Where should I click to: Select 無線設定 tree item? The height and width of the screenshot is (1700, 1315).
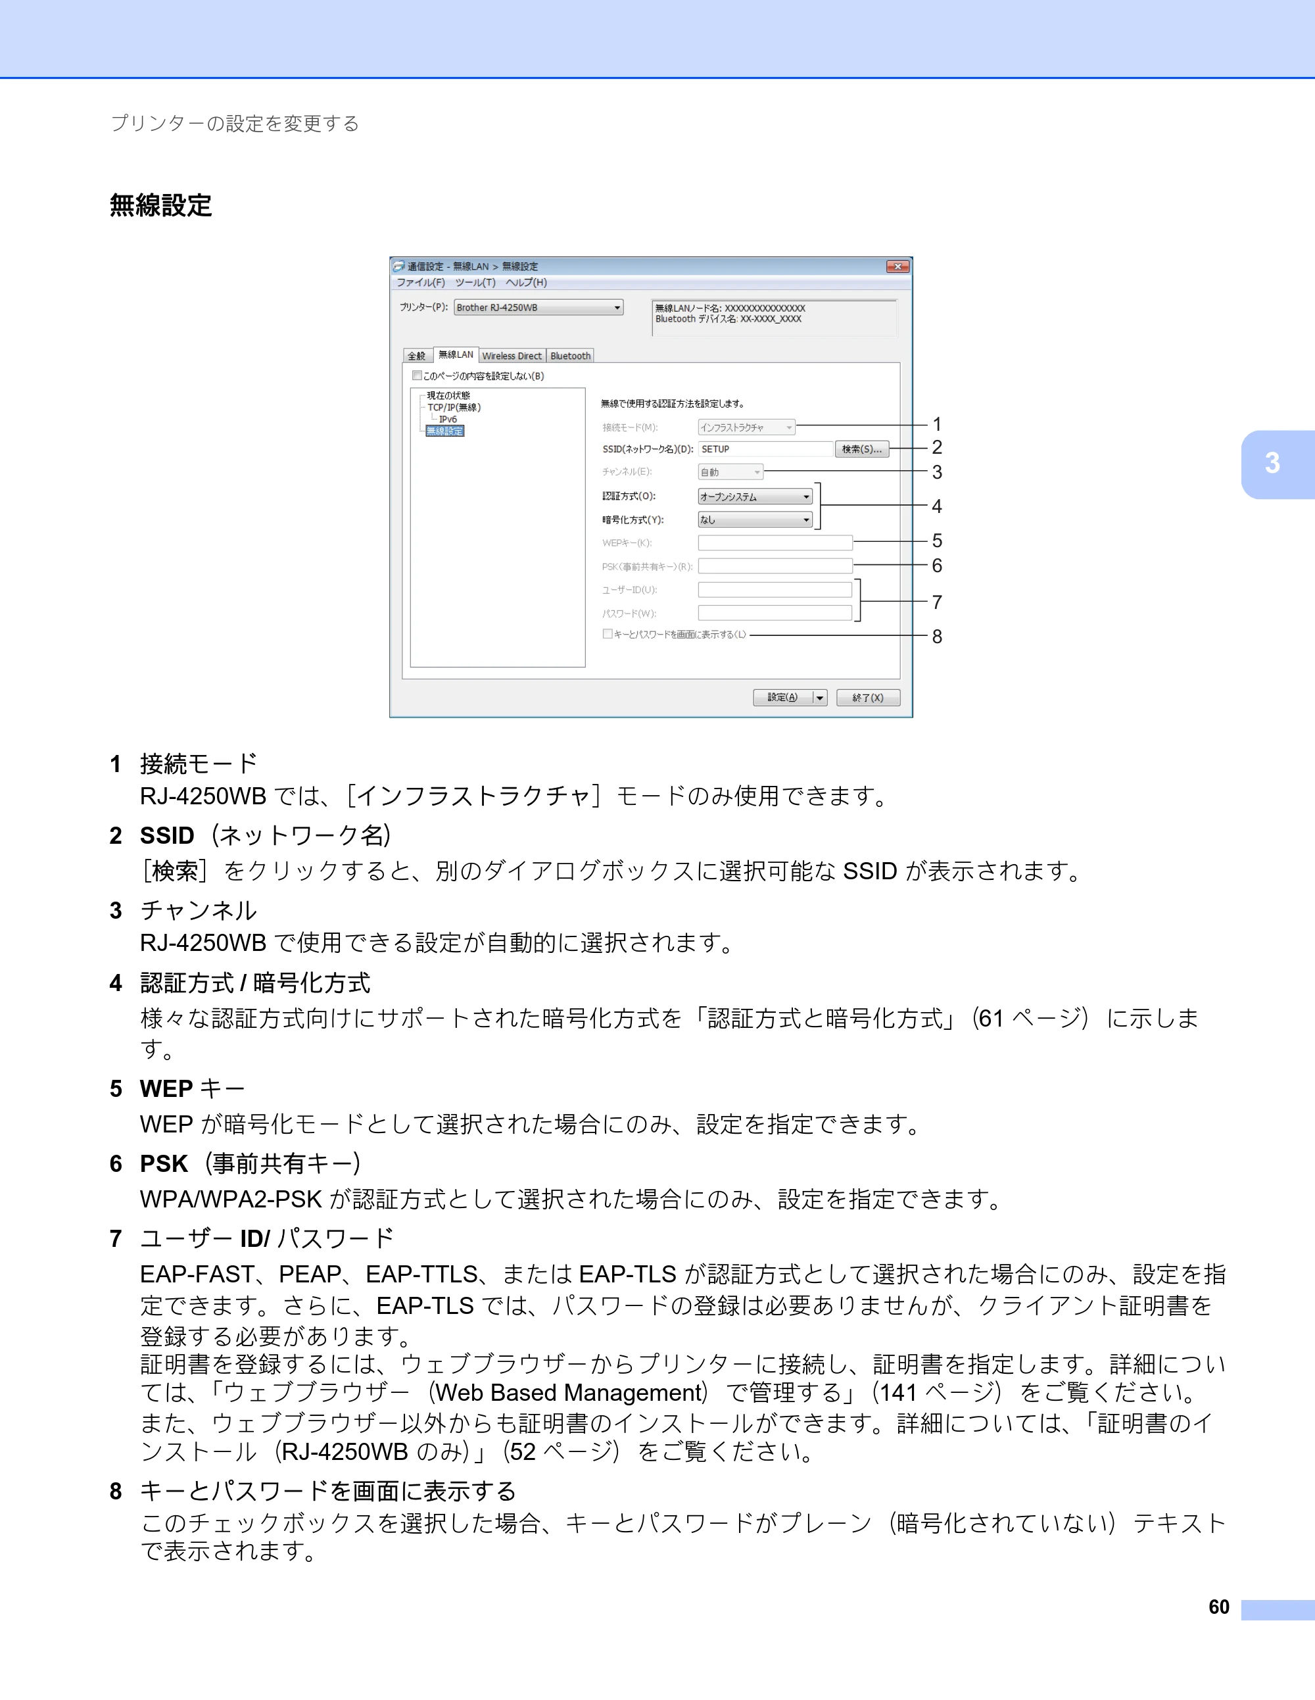pyautogui.click(x=445, y=431)
